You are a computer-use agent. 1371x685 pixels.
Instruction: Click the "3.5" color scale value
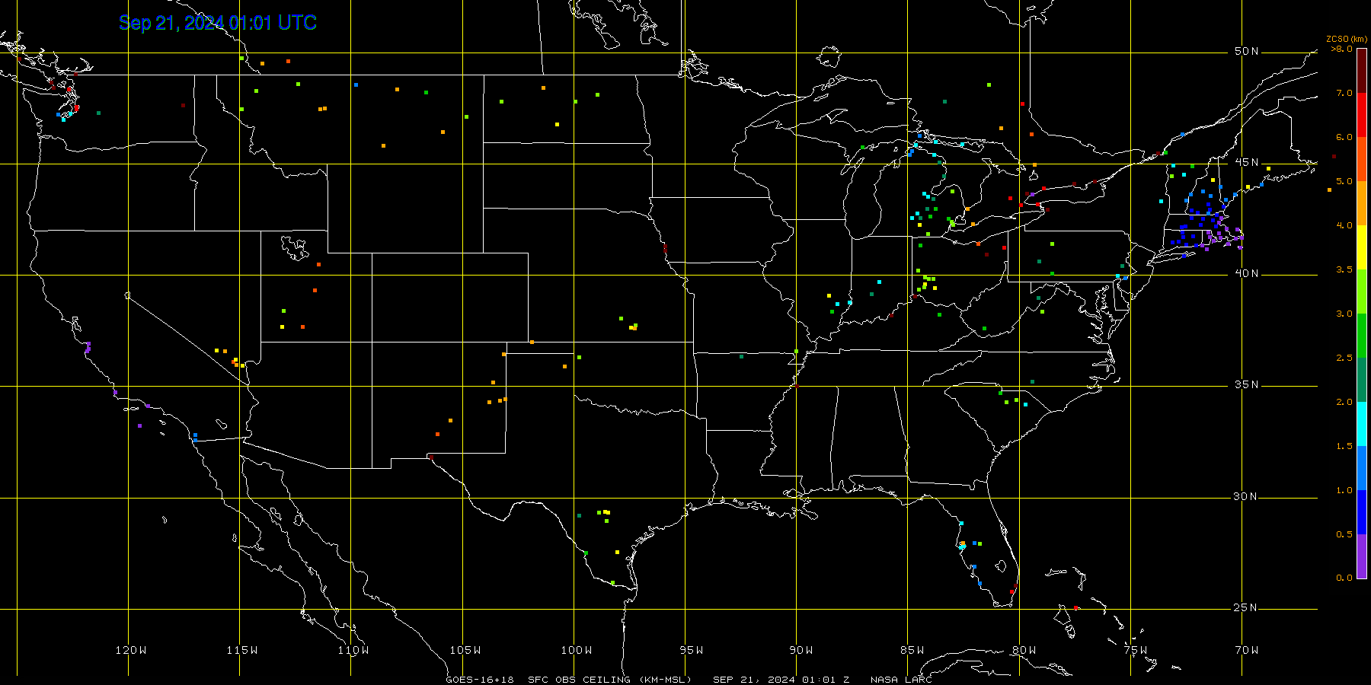pos(1344,269)
